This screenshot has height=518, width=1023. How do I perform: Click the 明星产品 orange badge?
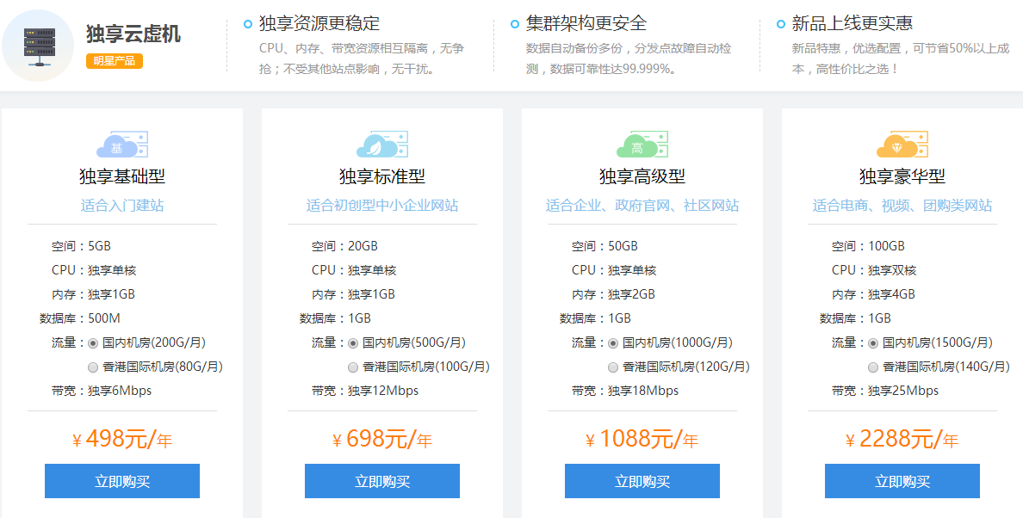point(115,60)
